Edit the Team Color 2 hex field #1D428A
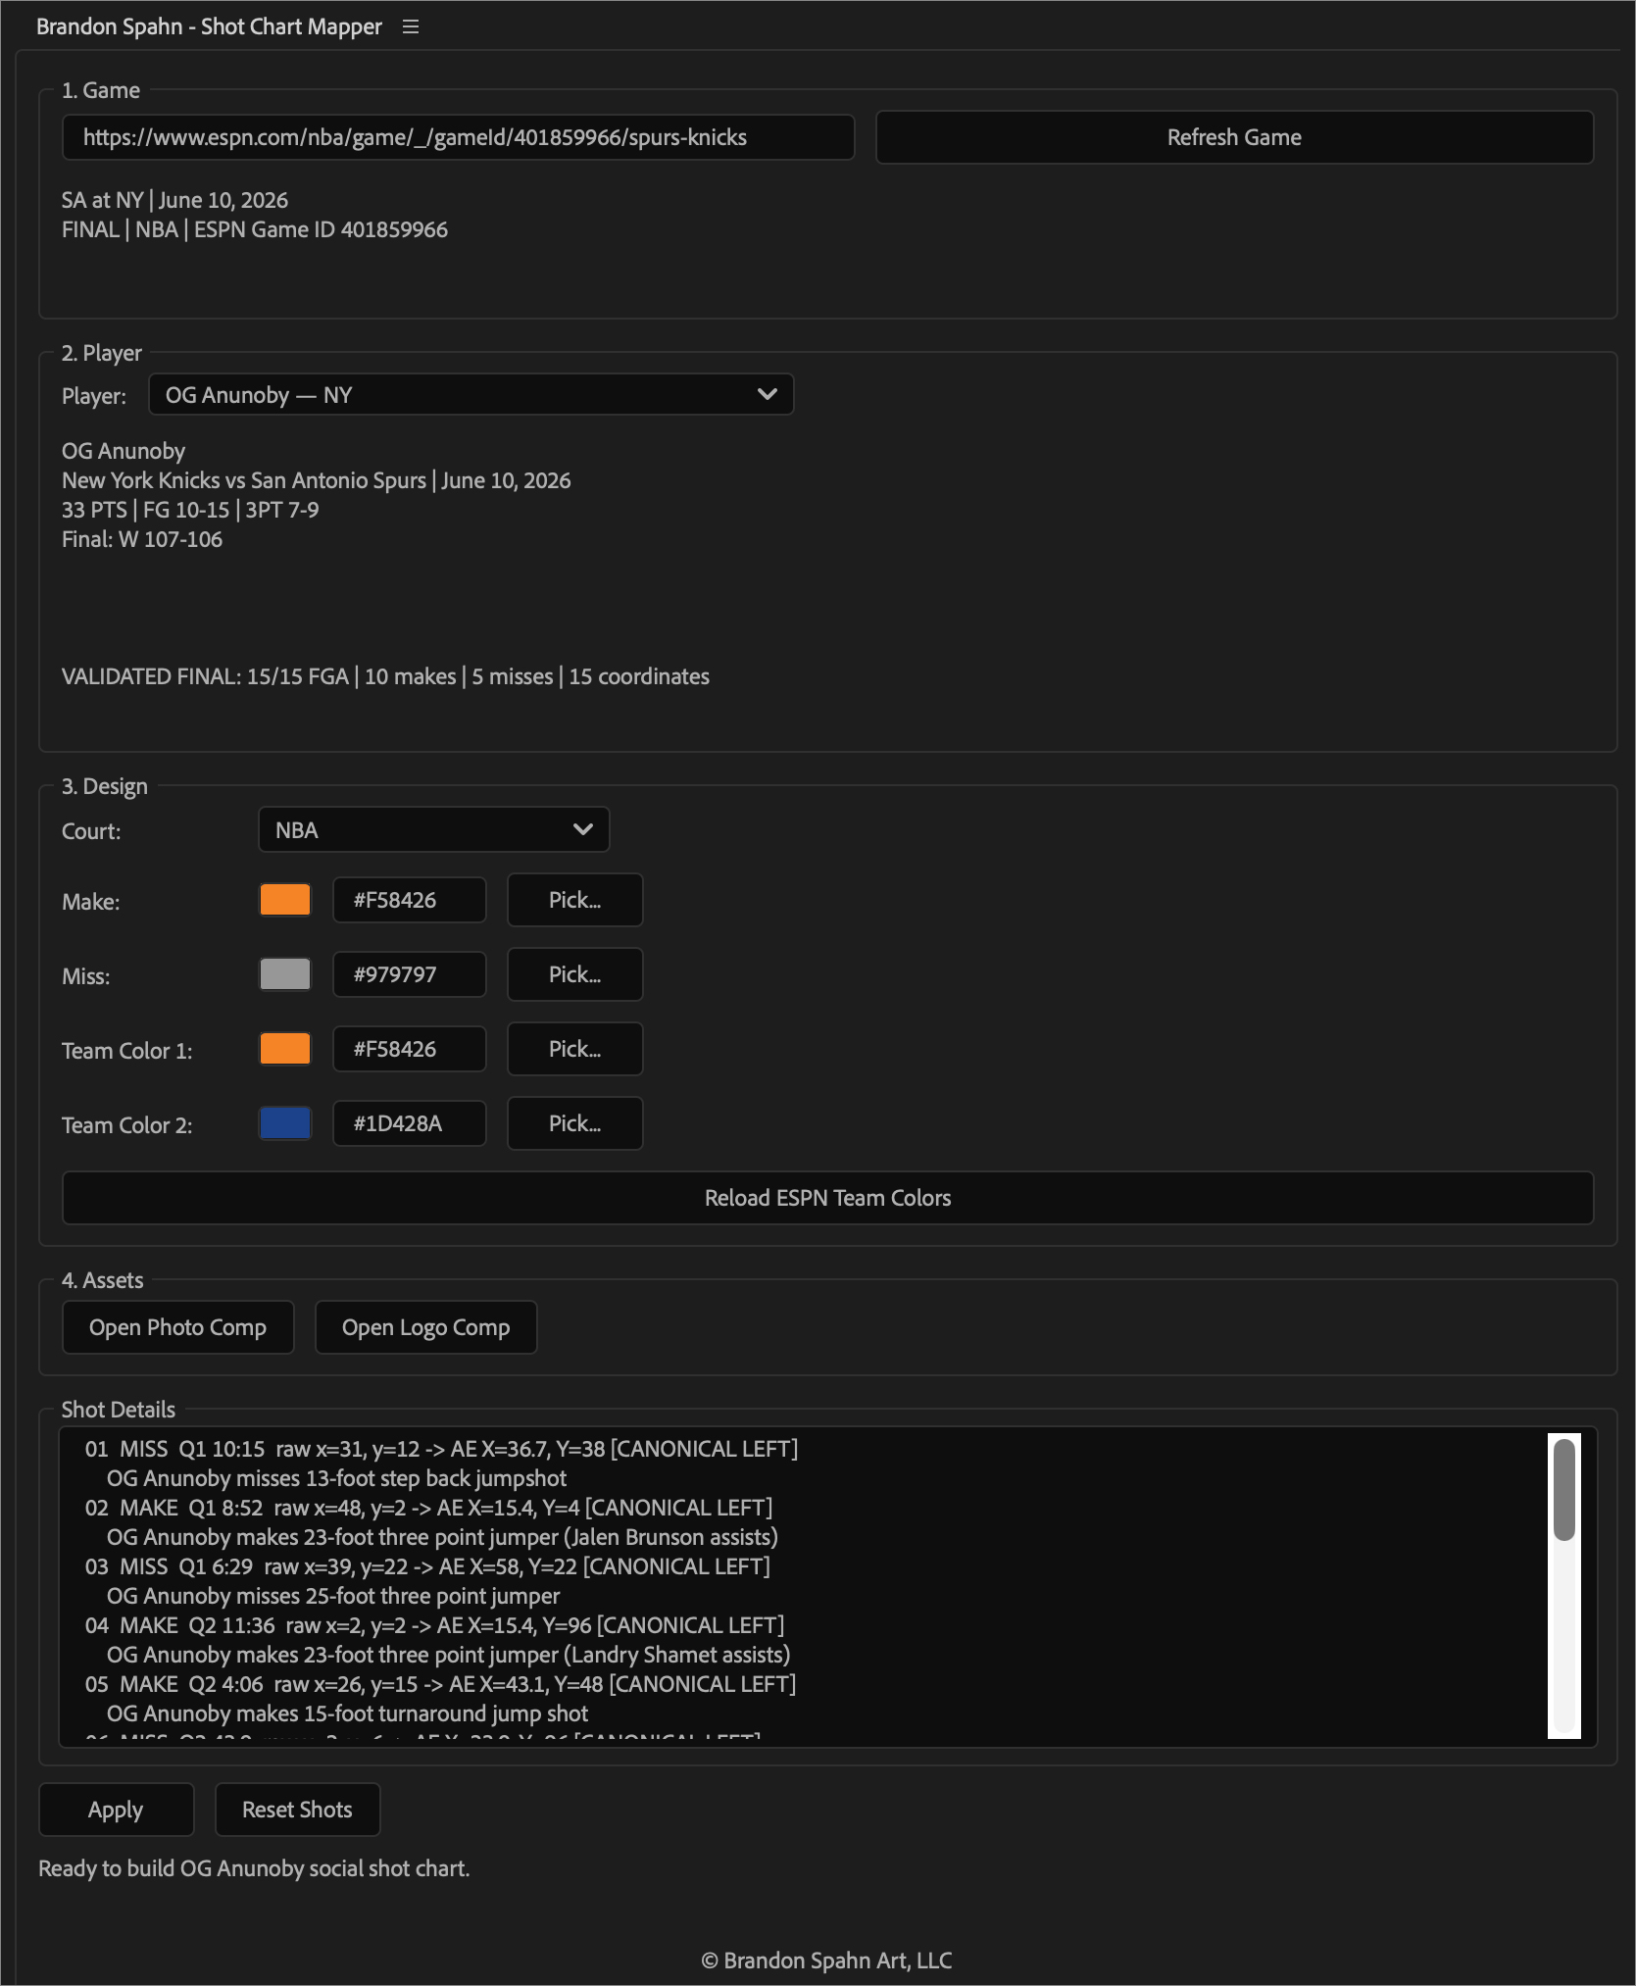1636x1986 pixels. click(409, 1123)
